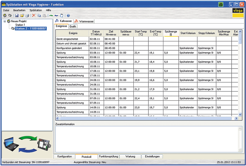Viewport: 246px width, 166px height.
Task: Select Station 1 in the project tree
Action: [20, 25]
